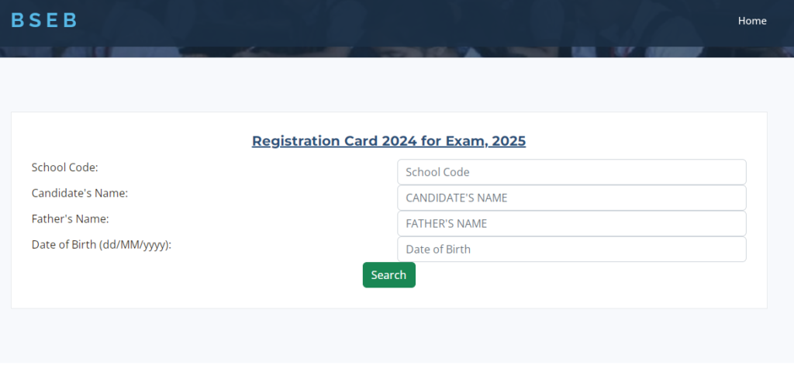The height and width of the screenshot is (365, 794).
Task: Focus the School Code input field
Action: click(x=571, y=172)
